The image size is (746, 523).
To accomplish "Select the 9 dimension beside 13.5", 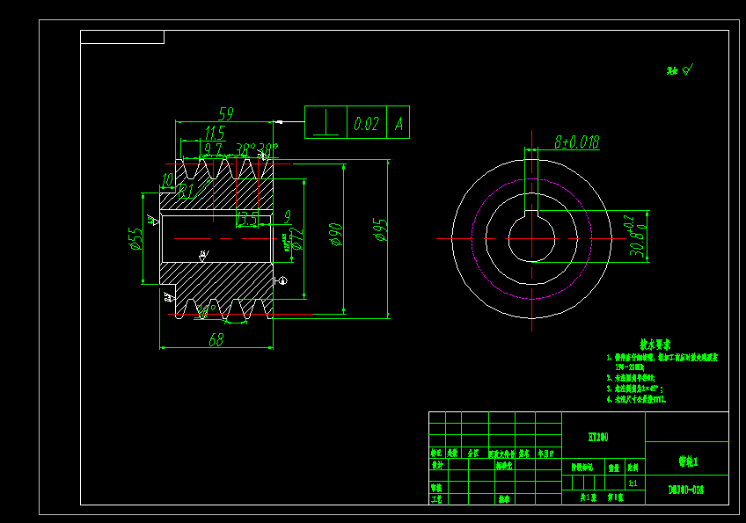I will [288, 216].
